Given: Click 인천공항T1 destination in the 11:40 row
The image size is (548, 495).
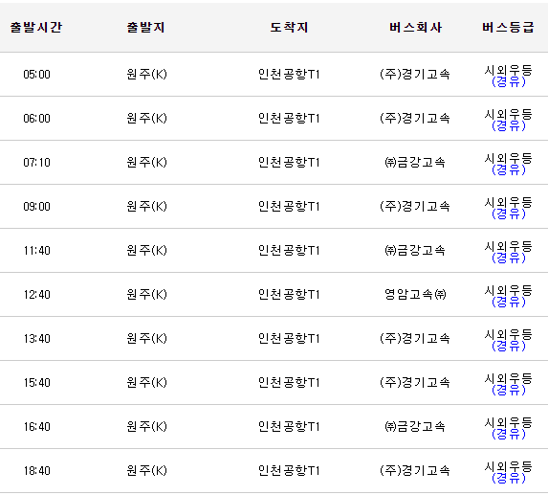Looking at the screenshot, I should (x=289, y=251).
